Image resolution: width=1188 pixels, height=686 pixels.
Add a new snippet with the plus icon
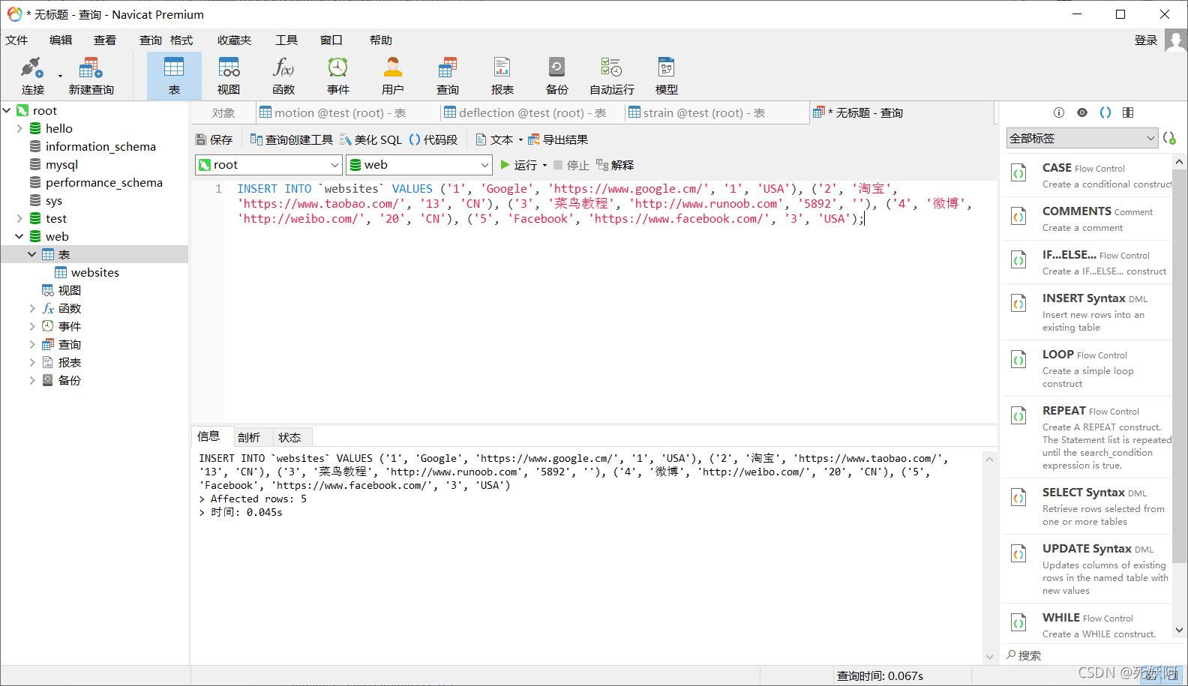point(1169,138)
